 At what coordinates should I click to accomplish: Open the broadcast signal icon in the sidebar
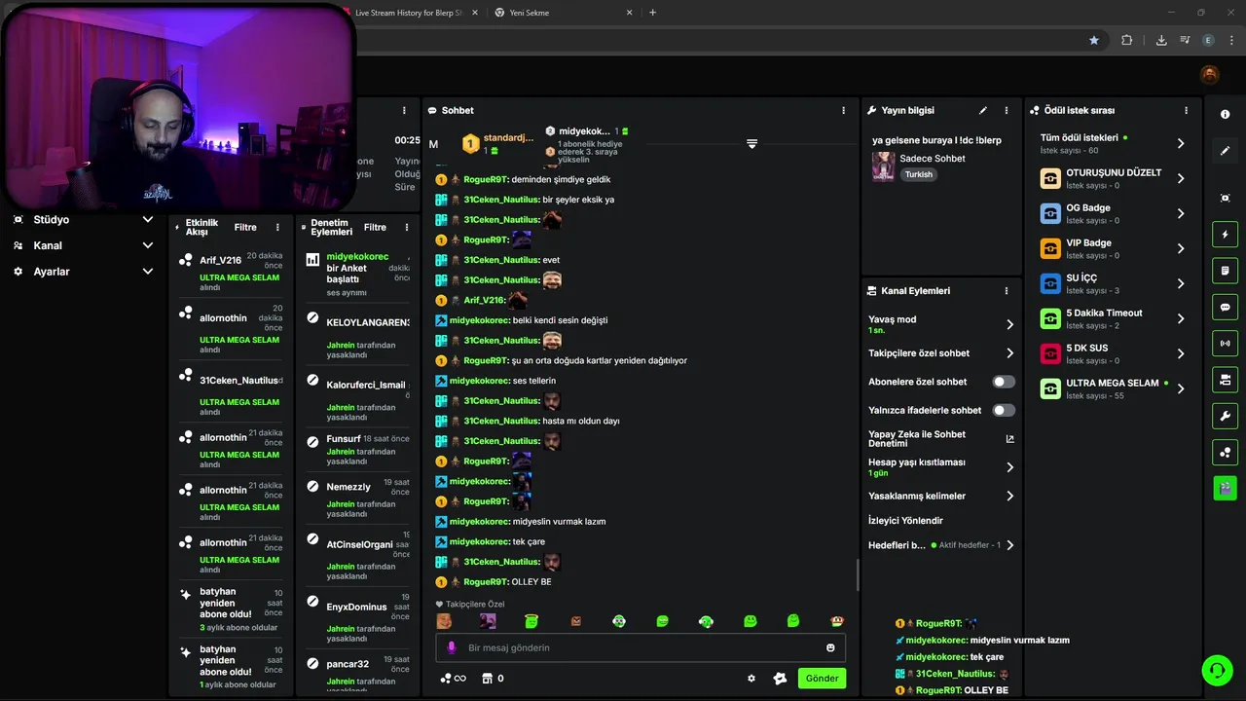click(x=1225, y=343)
